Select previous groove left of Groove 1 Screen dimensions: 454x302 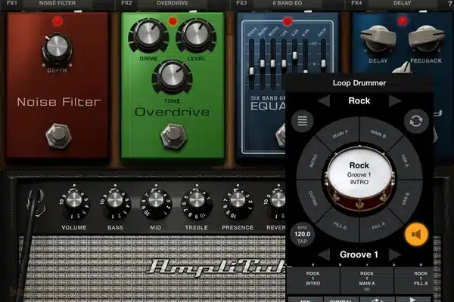point(323,254)
